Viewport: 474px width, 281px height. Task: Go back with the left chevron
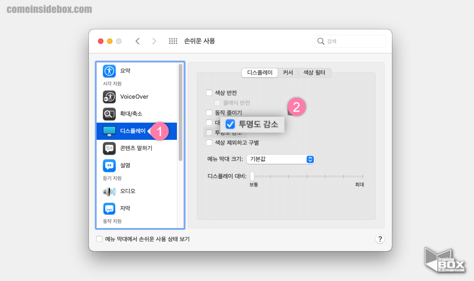137,41
